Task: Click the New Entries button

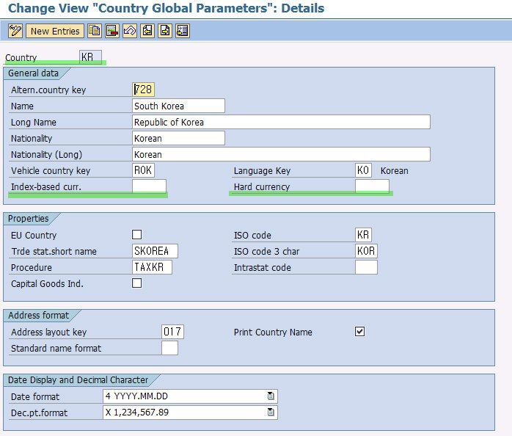Action: pyautogui.click(x=55, y=31)
